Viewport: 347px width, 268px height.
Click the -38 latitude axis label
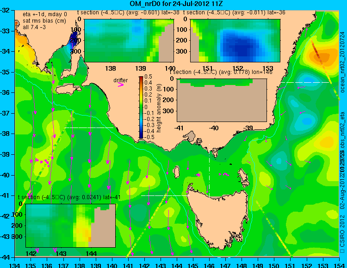pos(5,134)
